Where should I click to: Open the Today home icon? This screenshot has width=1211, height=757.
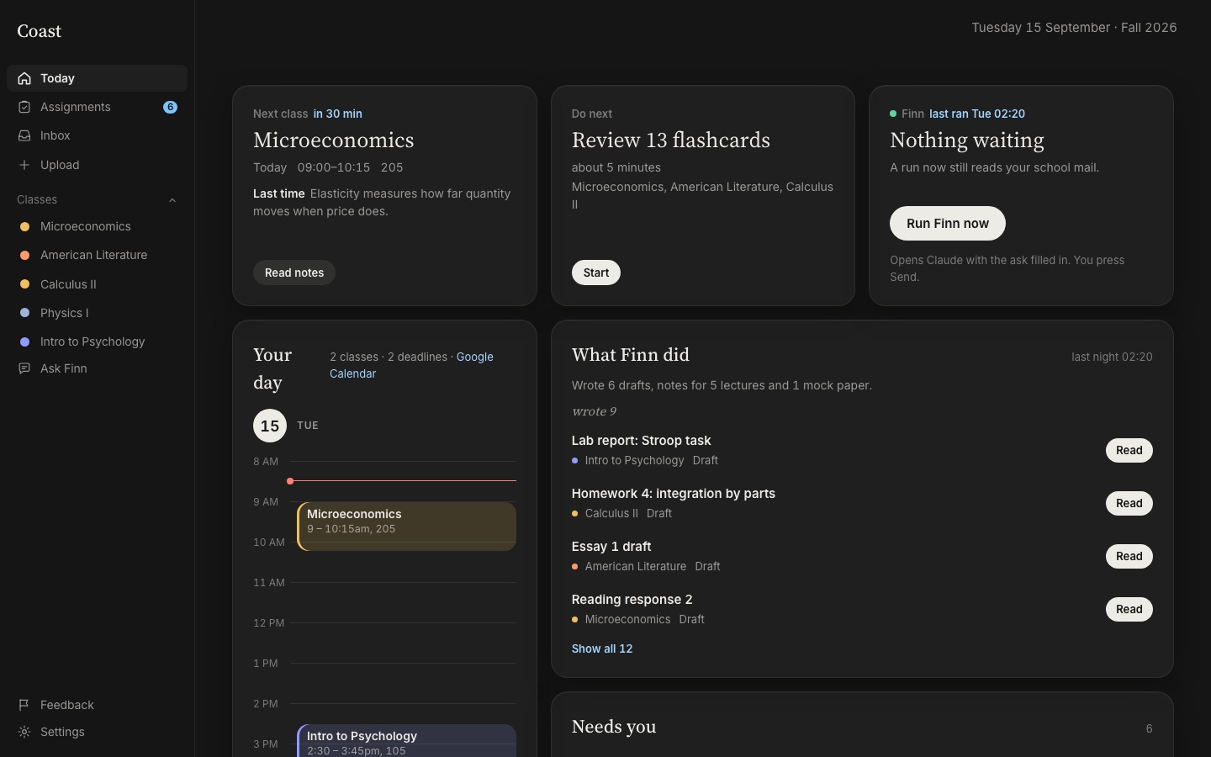point(24,78)
